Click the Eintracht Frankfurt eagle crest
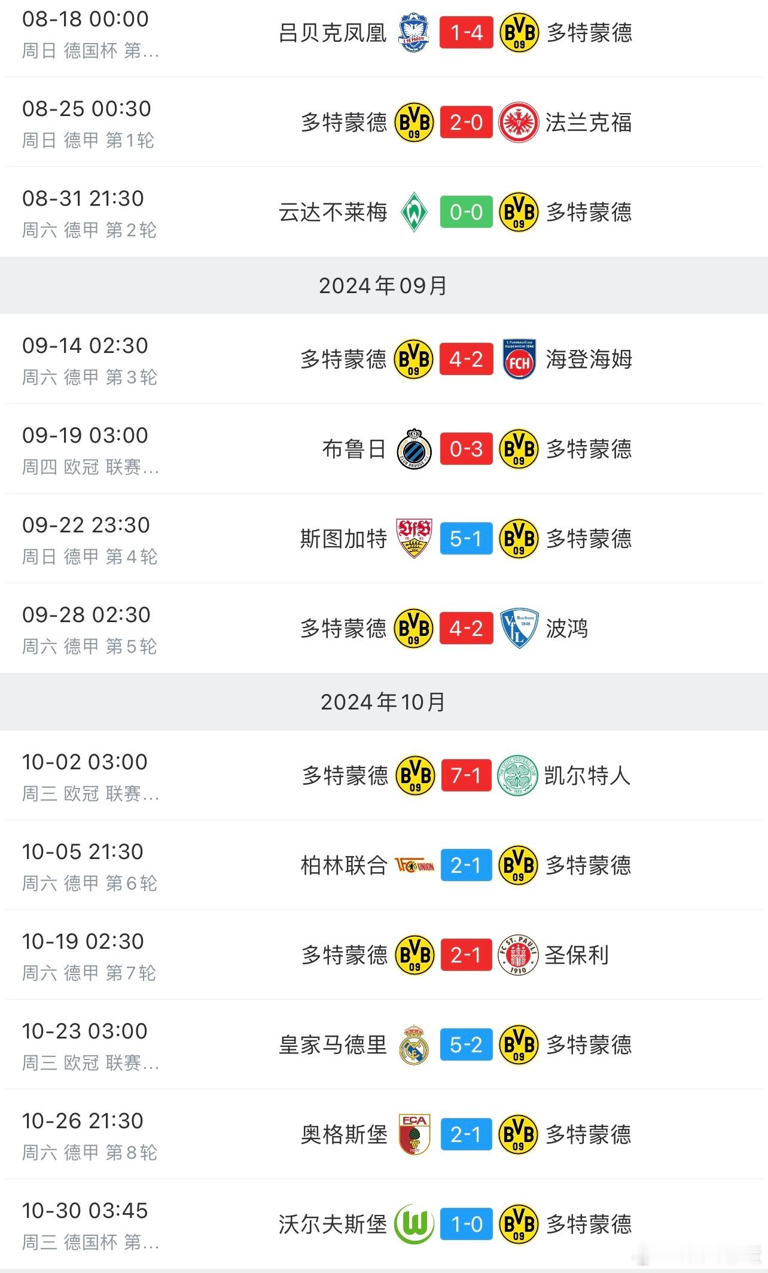 (x=519, y=122)
